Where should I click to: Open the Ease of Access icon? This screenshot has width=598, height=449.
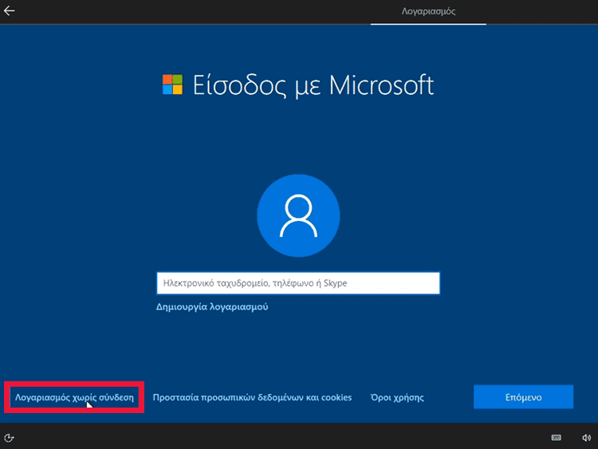click(x=9, y=438)
